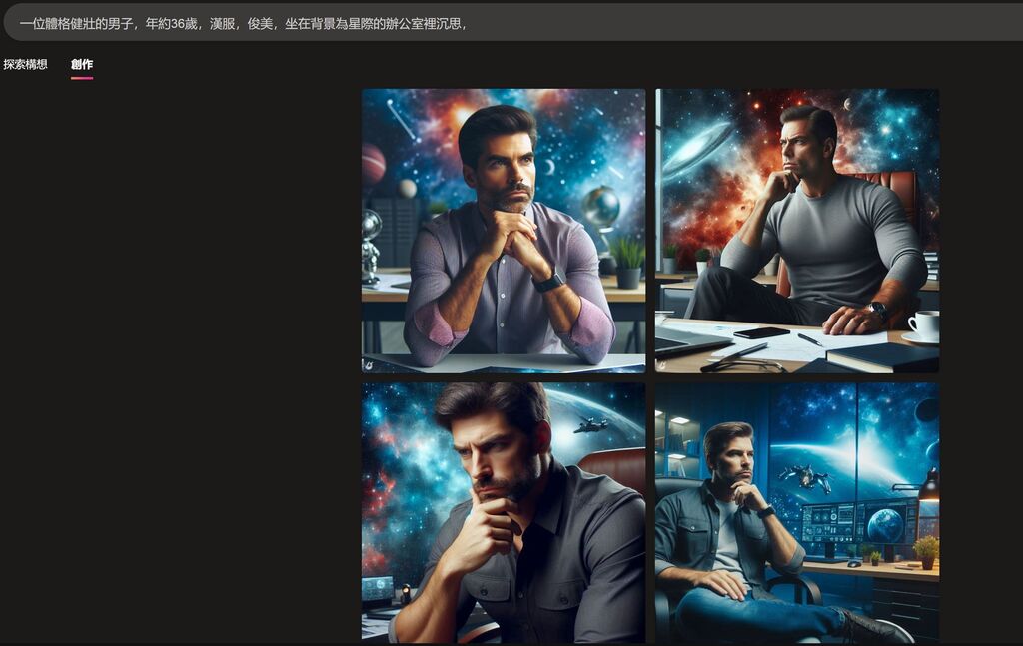Open the close-up man in dark shirt image

(x=503, y=511)
